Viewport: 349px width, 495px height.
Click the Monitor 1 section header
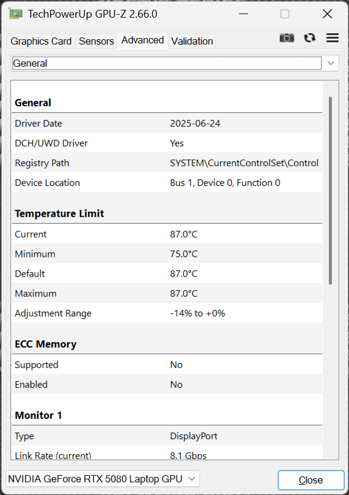pos(38,415)
